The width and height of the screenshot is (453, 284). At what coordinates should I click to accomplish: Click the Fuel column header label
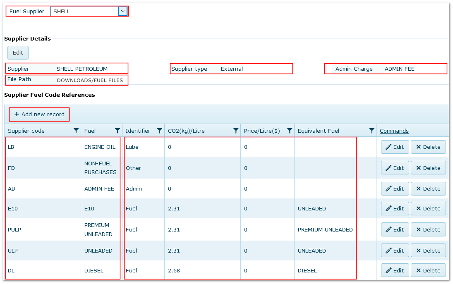click(x=90, y=131)
